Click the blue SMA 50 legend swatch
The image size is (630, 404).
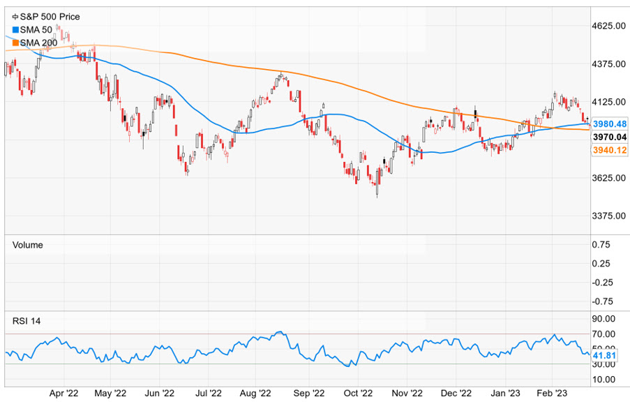click(15, 30)
